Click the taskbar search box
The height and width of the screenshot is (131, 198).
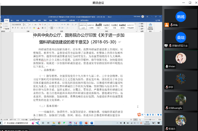point(18,123)
